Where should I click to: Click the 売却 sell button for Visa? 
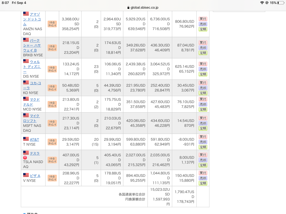[x=203, y=178]
